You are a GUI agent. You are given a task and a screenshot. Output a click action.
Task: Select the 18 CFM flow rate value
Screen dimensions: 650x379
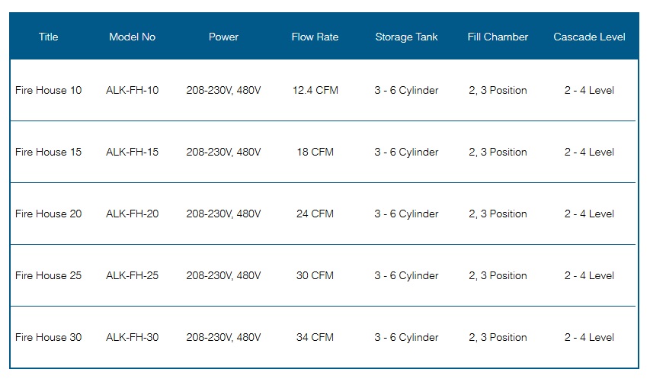point(315,153)
